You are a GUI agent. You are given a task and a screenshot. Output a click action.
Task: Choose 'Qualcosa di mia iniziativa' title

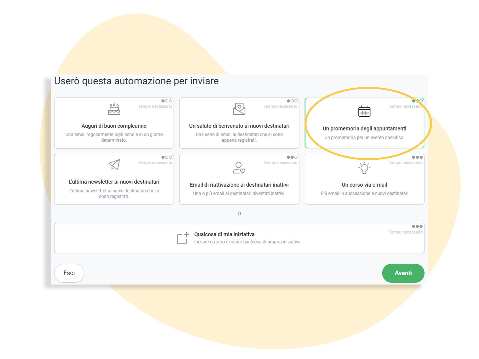point(224,234)
